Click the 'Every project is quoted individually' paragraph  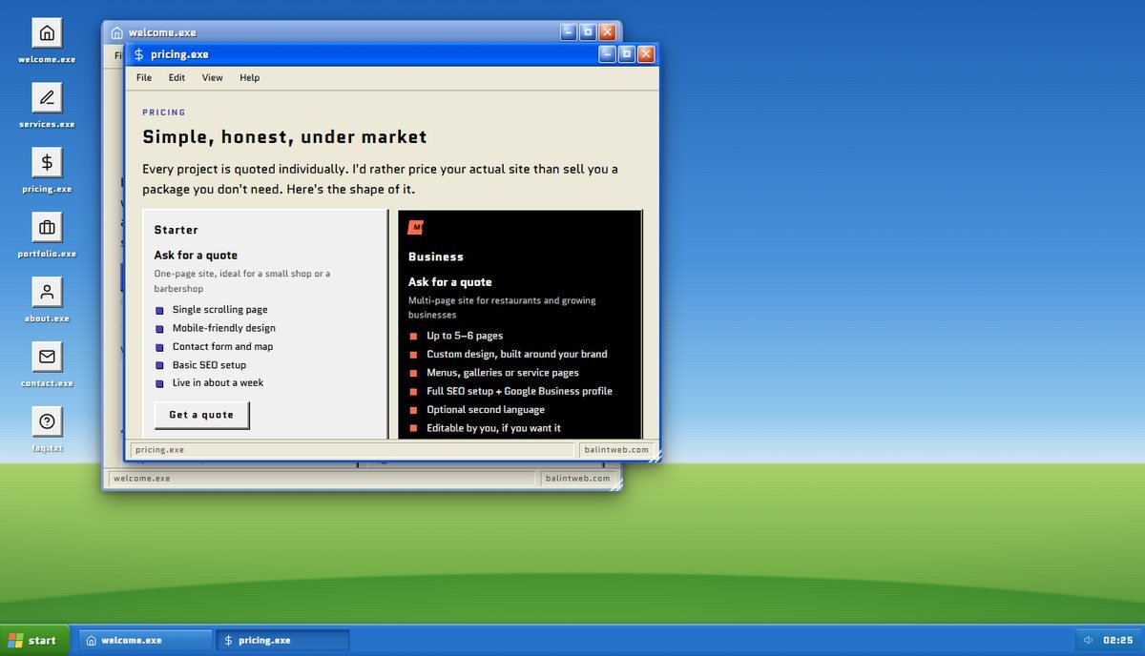380,179
